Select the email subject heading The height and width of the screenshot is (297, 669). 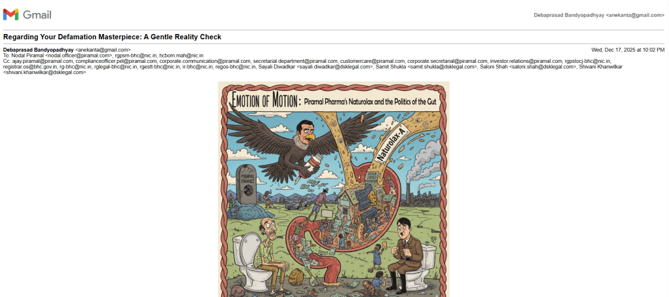point(112,37)
